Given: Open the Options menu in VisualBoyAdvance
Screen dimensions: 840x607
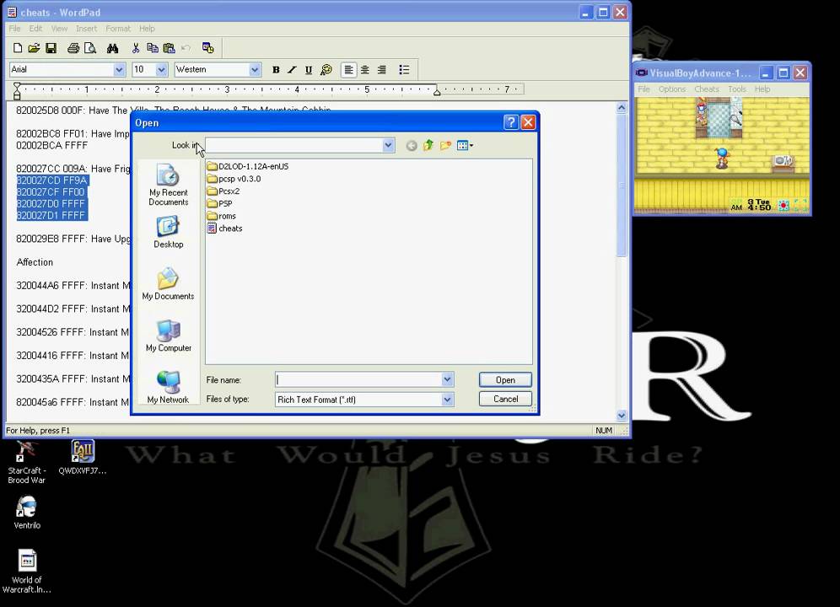Looking at the screenshot, I should pos(672,89).
